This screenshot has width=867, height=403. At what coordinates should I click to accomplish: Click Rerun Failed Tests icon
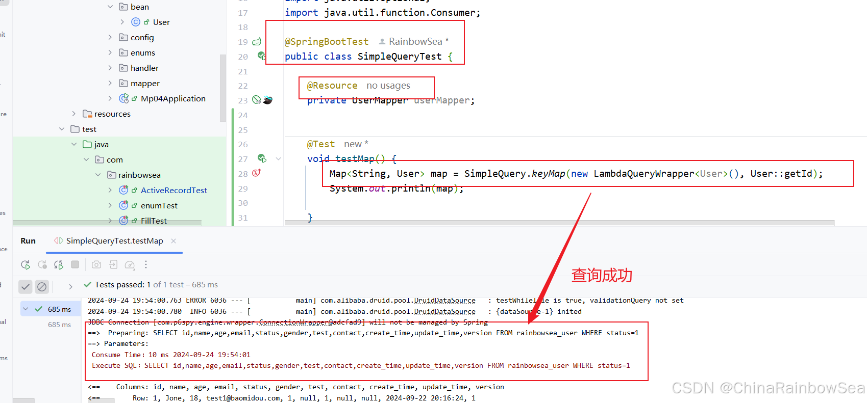(x=42, y=264)
